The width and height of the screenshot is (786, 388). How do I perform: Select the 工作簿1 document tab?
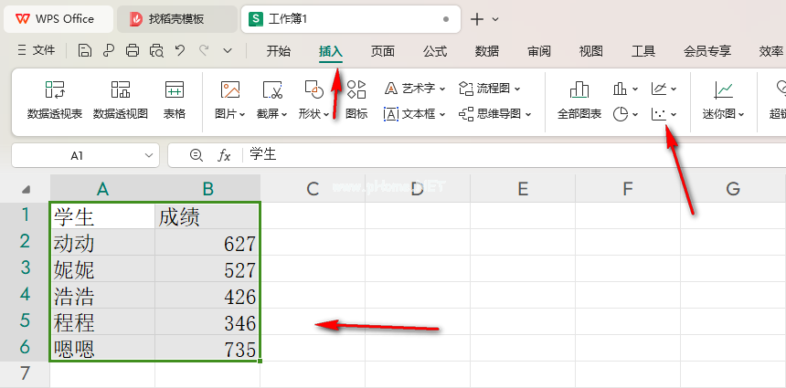coord(351,19)
